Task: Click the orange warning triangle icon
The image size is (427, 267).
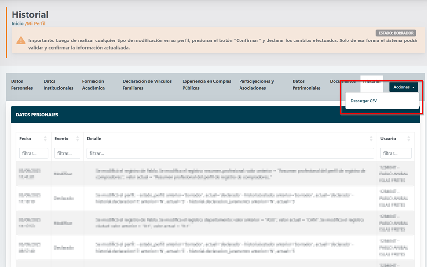Action: point(21,40)
